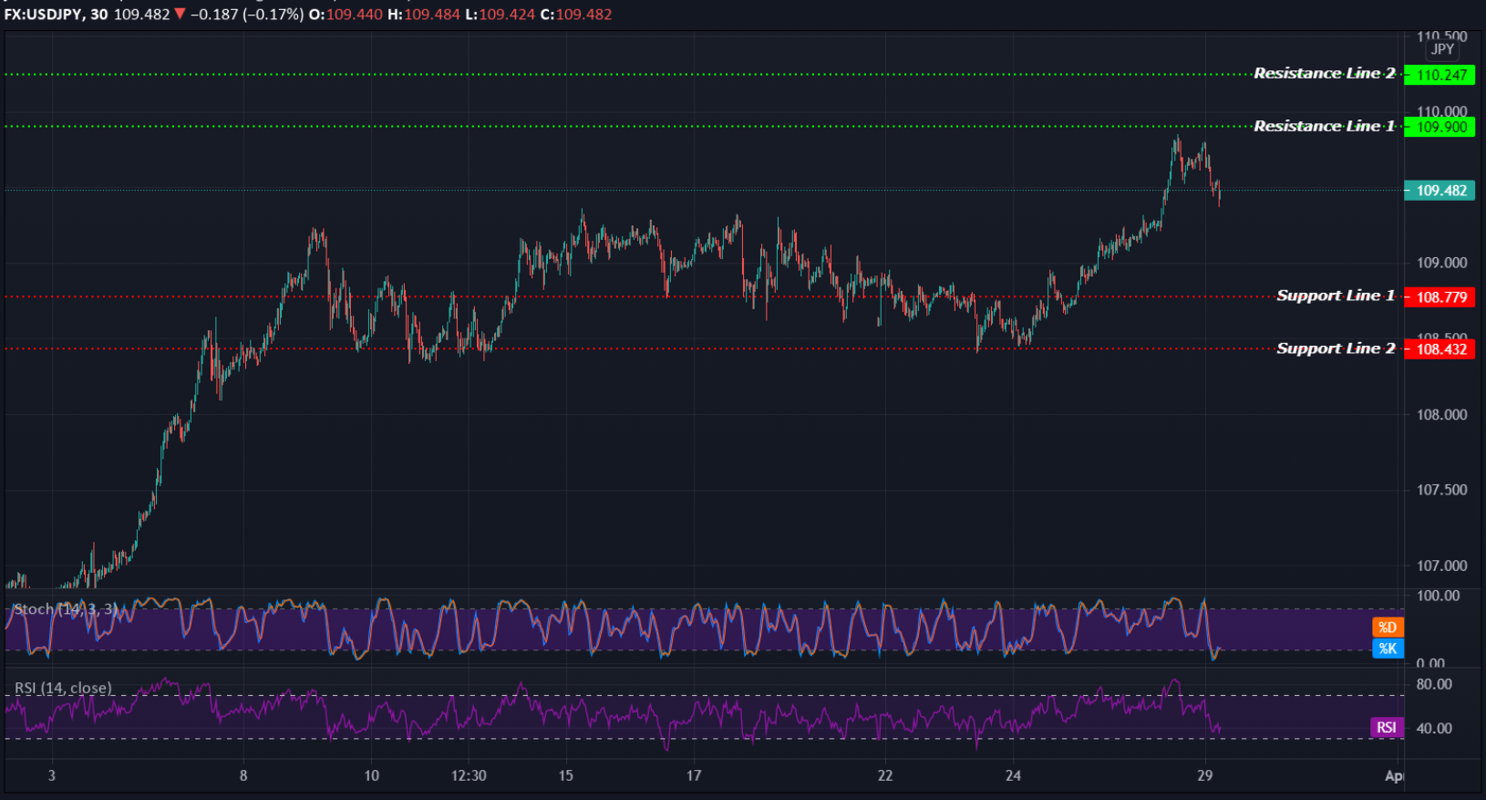Click the open value O:109.440
This screenshot has width=1486, height=800.
pos(346,15)
